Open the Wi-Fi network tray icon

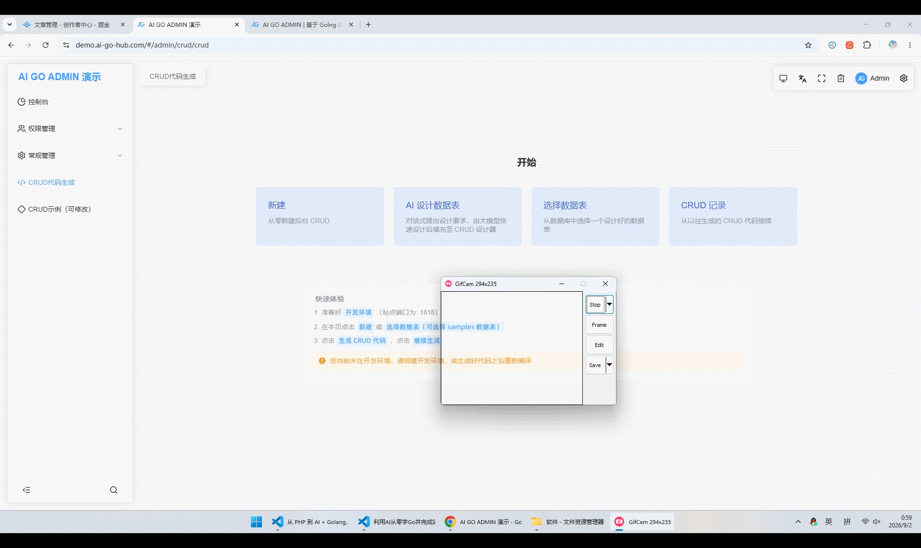[x=865, y=522]
